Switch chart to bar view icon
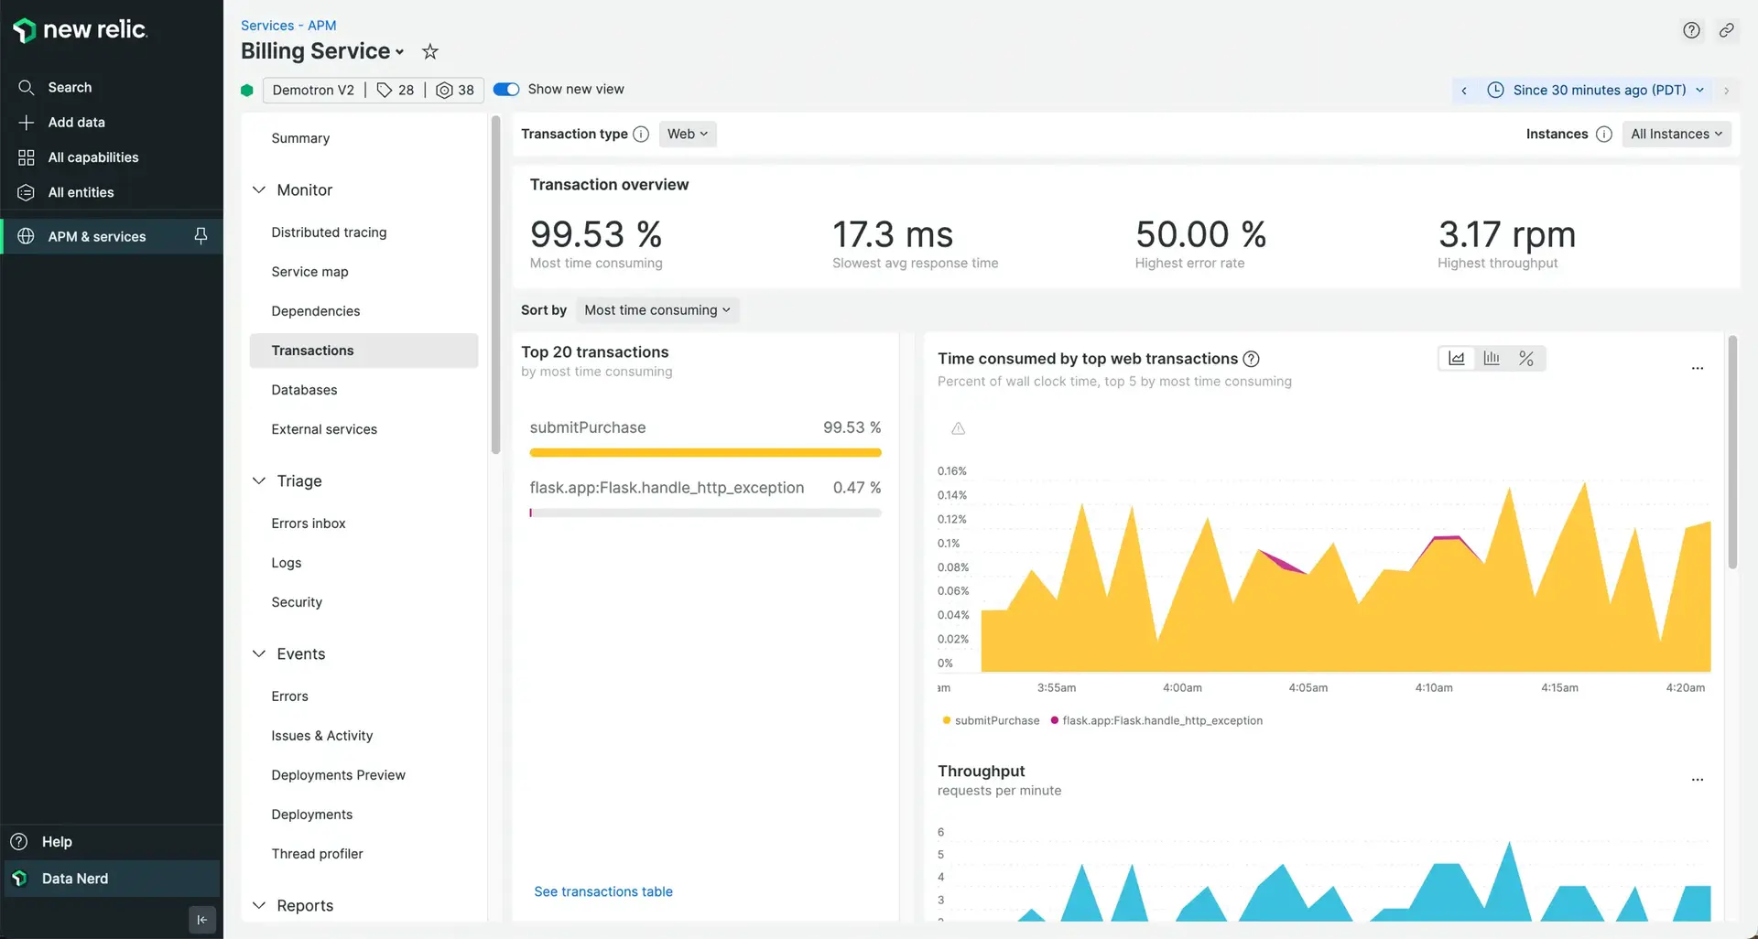The height and width of the screenshot is (939, 1758). click(1492, 359)
